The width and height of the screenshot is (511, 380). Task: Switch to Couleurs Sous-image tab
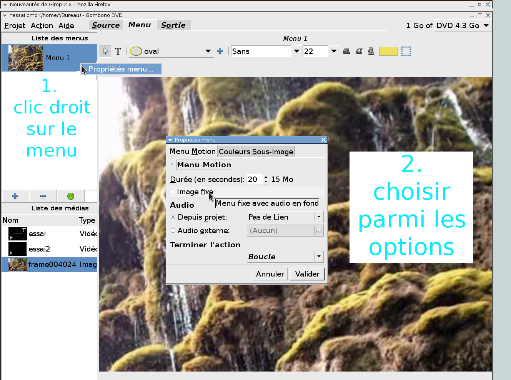pos(256,152)
